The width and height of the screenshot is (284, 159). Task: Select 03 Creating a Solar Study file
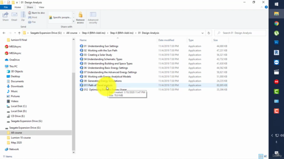tap(98, 55)
